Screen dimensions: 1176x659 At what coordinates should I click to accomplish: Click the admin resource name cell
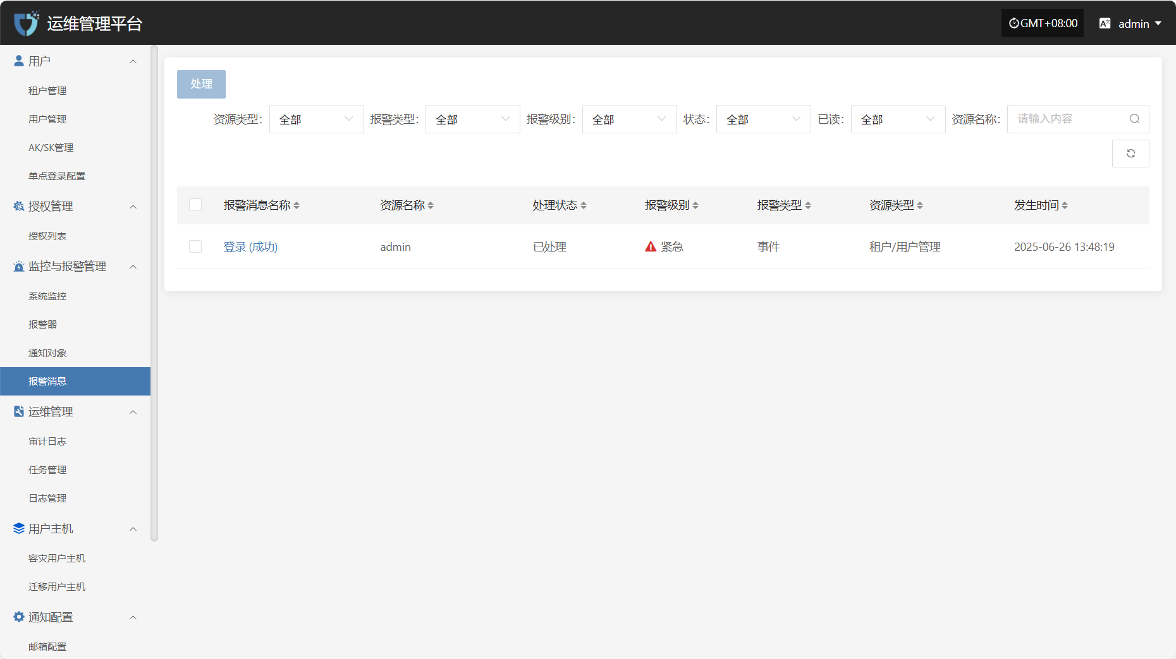pos(395,246)
